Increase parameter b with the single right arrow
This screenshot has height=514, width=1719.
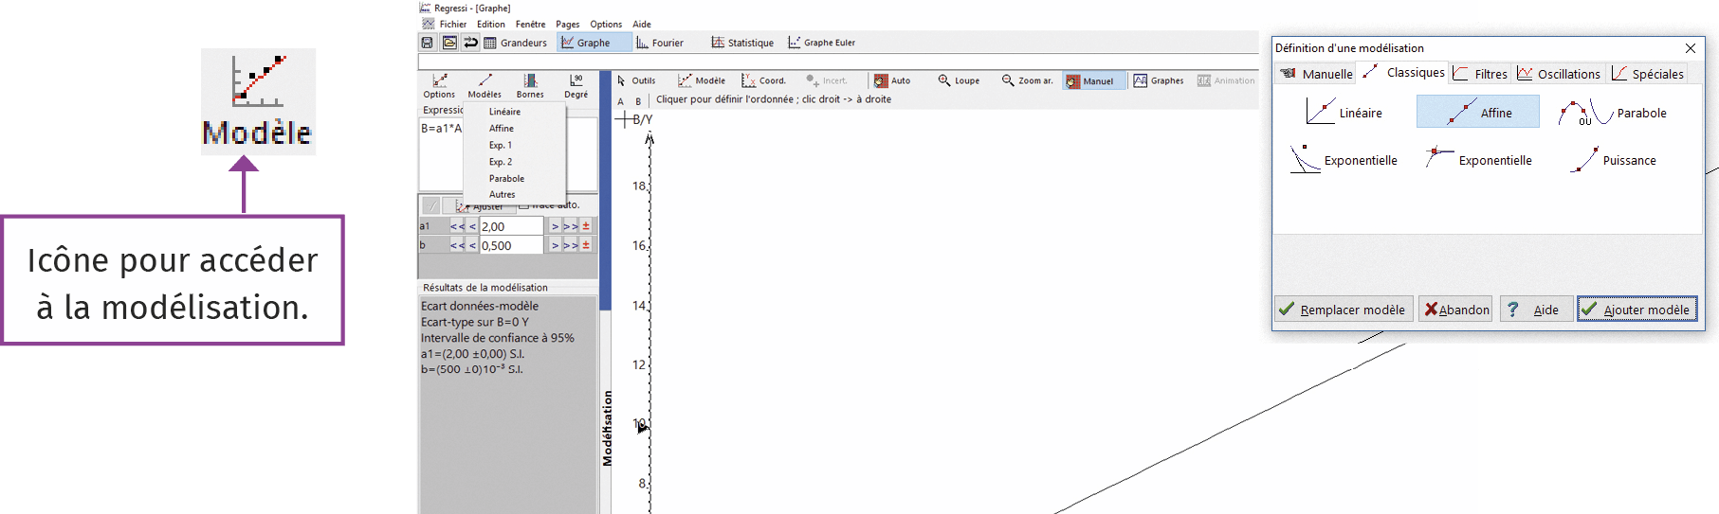click(x=555, y=245)
